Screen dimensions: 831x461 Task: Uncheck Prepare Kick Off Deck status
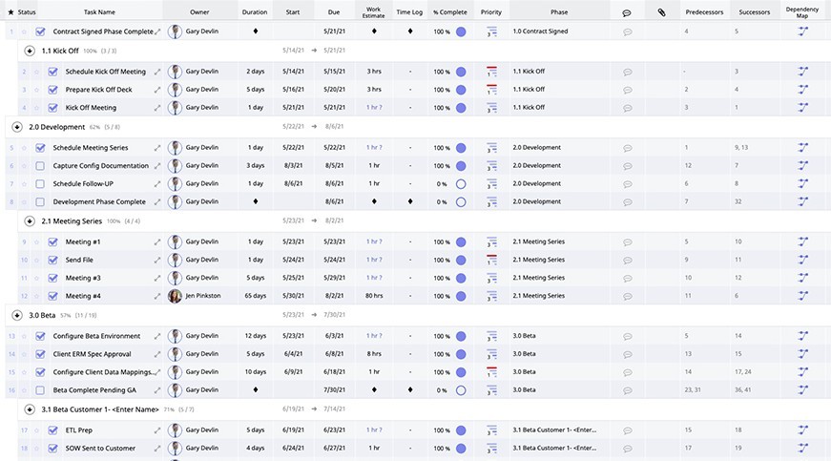[53, 90]
